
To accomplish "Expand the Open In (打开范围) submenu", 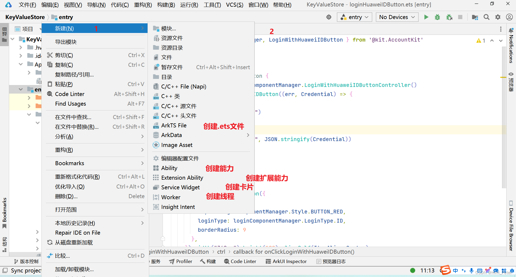I will pos(142,210).
